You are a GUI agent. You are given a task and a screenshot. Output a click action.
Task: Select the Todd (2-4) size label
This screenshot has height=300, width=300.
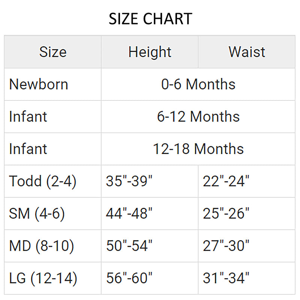[43, 181]
